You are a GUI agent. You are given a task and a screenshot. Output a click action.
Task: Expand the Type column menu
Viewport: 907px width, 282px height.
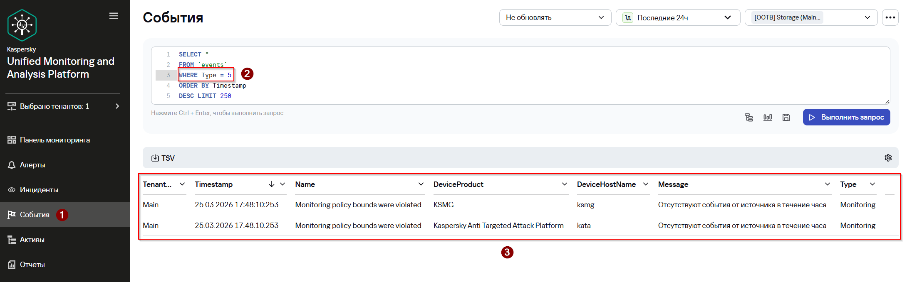(872, 184)
